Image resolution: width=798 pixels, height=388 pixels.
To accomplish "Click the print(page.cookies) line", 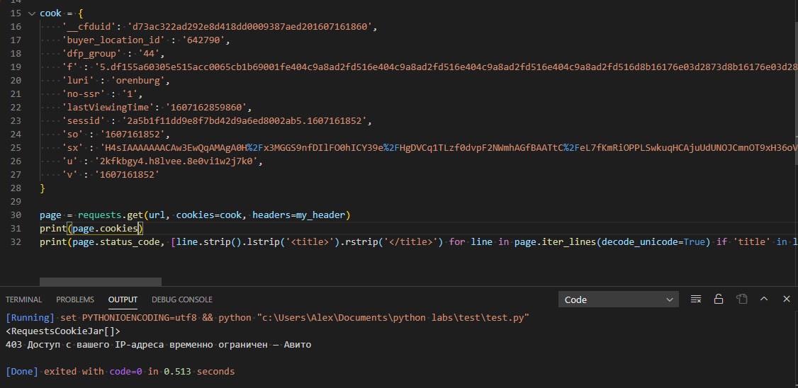I will pyautogui.click(x=91, y=229).
